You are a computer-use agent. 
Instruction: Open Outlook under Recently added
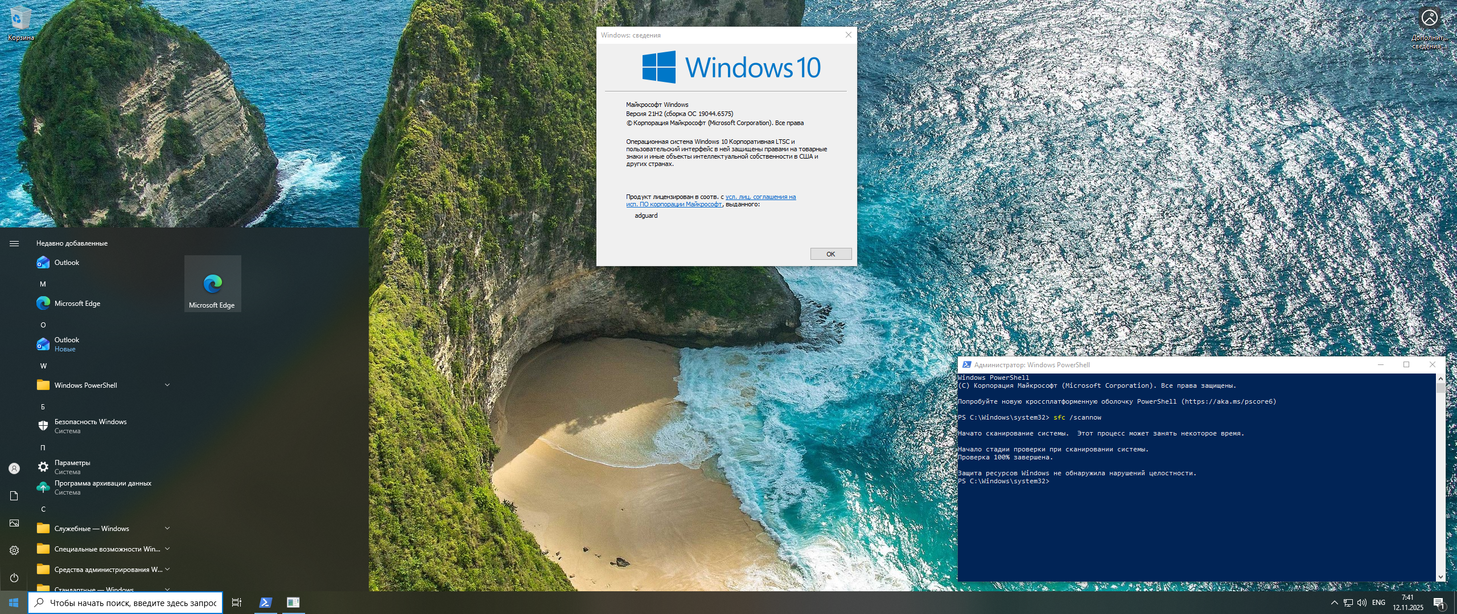pyautogui.click(x=67, y=263)
